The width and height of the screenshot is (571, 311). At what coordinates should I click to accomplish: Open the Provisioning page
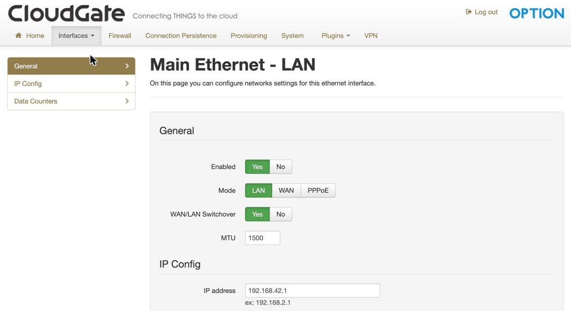pyautogui.click(x=249, y=36)
